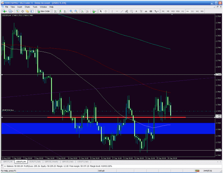This screenshot has width=223, height=173.
Task: Select the Crosshair tool
Action: coord(106,11)
